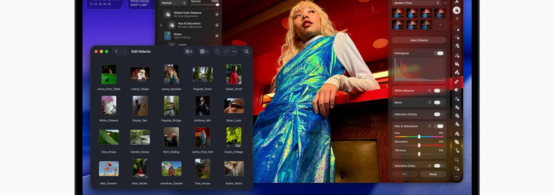This screenshot has width=554, height=195.
Task: Open the Normal blend mode dropdown
Action: [x=173, y=3]
